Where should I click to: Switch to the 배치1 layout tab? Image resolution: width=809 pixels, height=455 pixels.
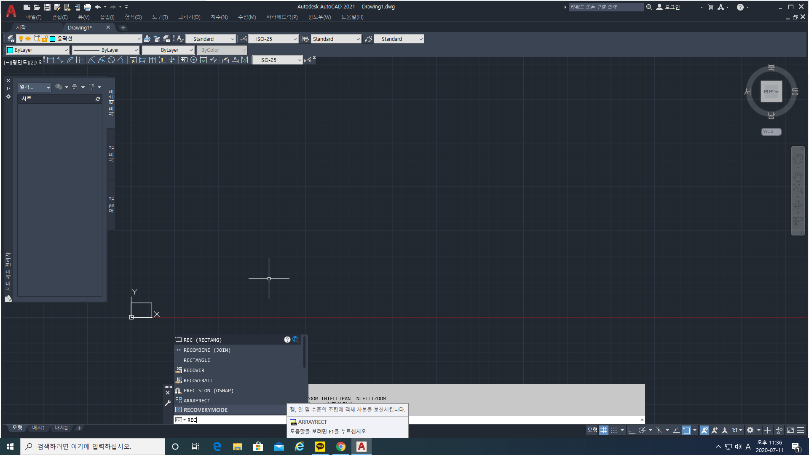(x=38, y=428)
